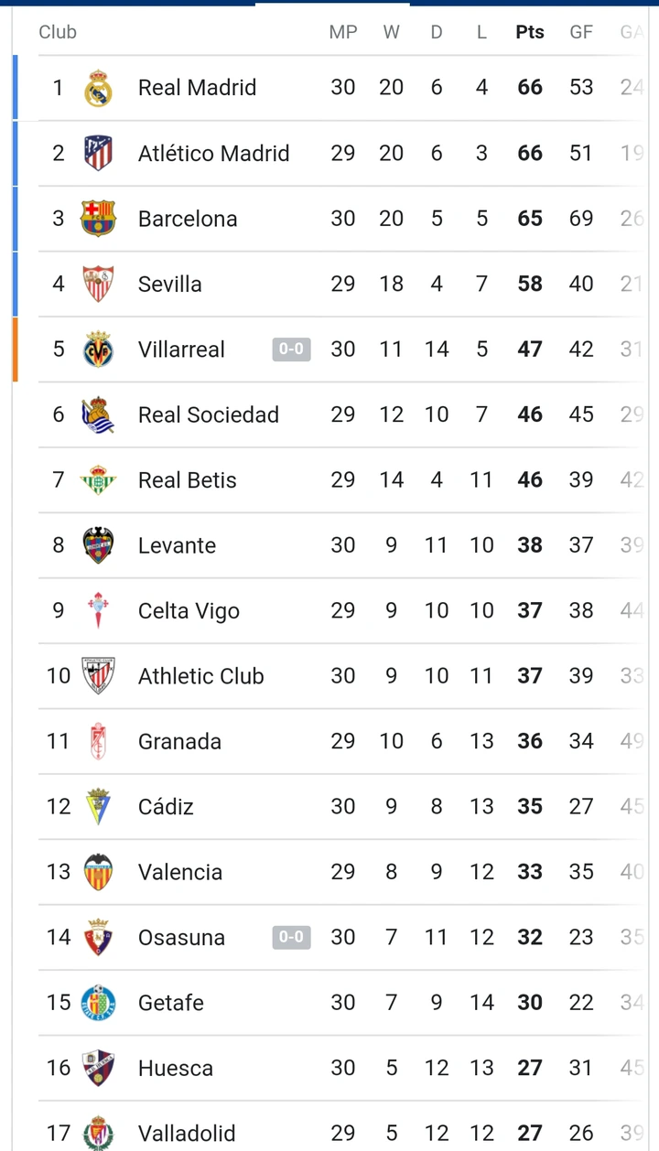The image size is (659, 1151).
Task: Click the Real Sociedad club crest
Action: pyautogui.click(x=98, y=414)
